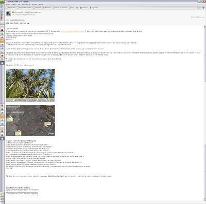Image resolution: width=206 pixels, height=204 pixels.
Task: Open the Herramientas menu
Action: (x=26, y=5)
